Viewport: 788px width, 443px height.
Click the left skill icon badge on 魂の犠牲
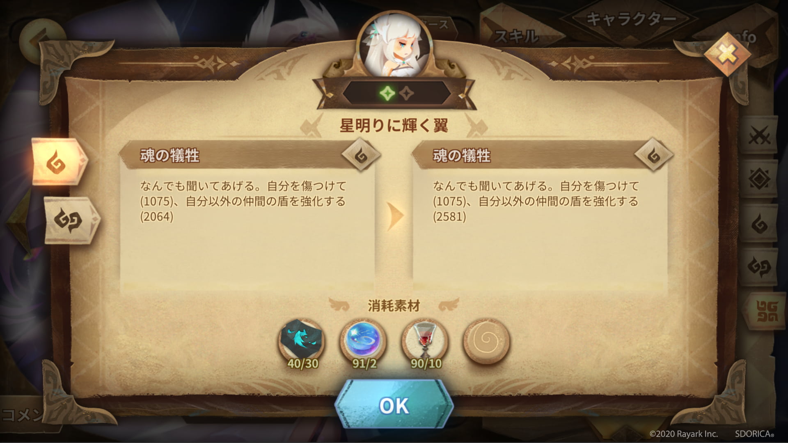pos(361,156)
